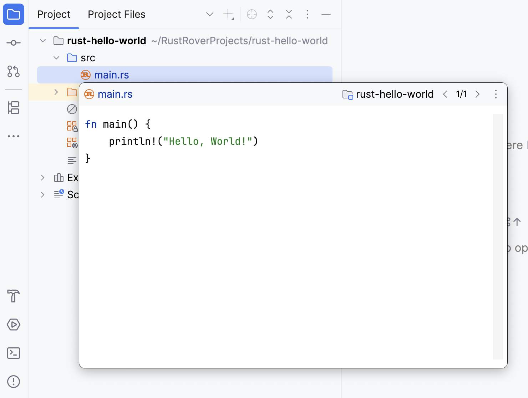Image resolution: width=528 pixels, height=398 pixels.
Task: Open the Run tool window
Action: click(14, 325)
